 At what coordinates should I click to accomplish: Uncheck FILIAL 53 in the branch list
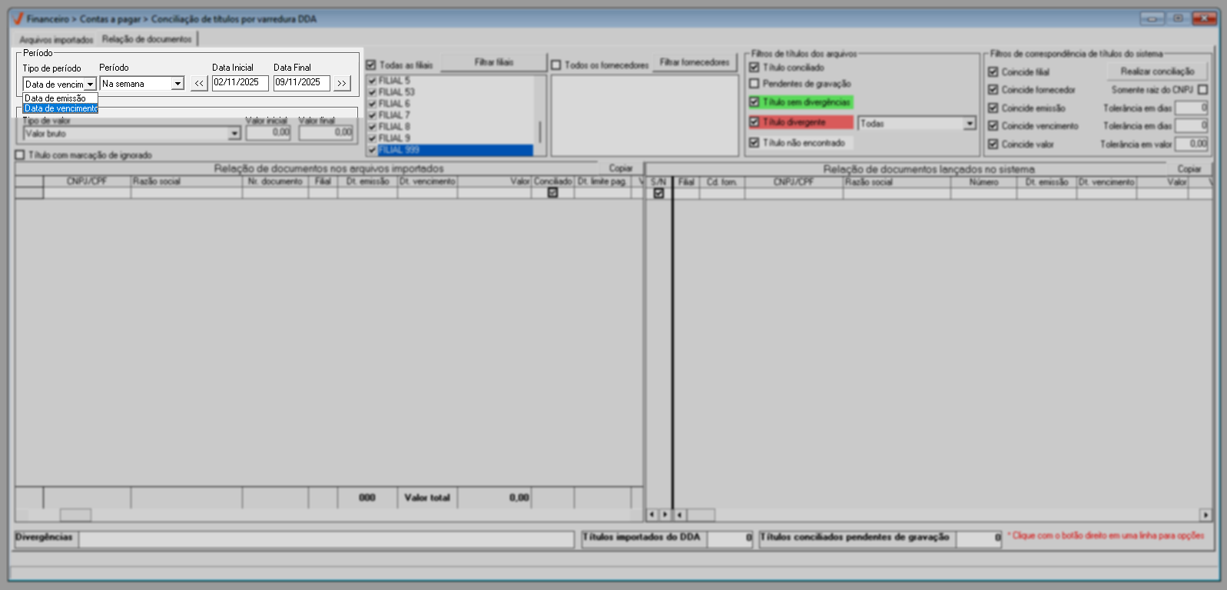tap(373, 92)
